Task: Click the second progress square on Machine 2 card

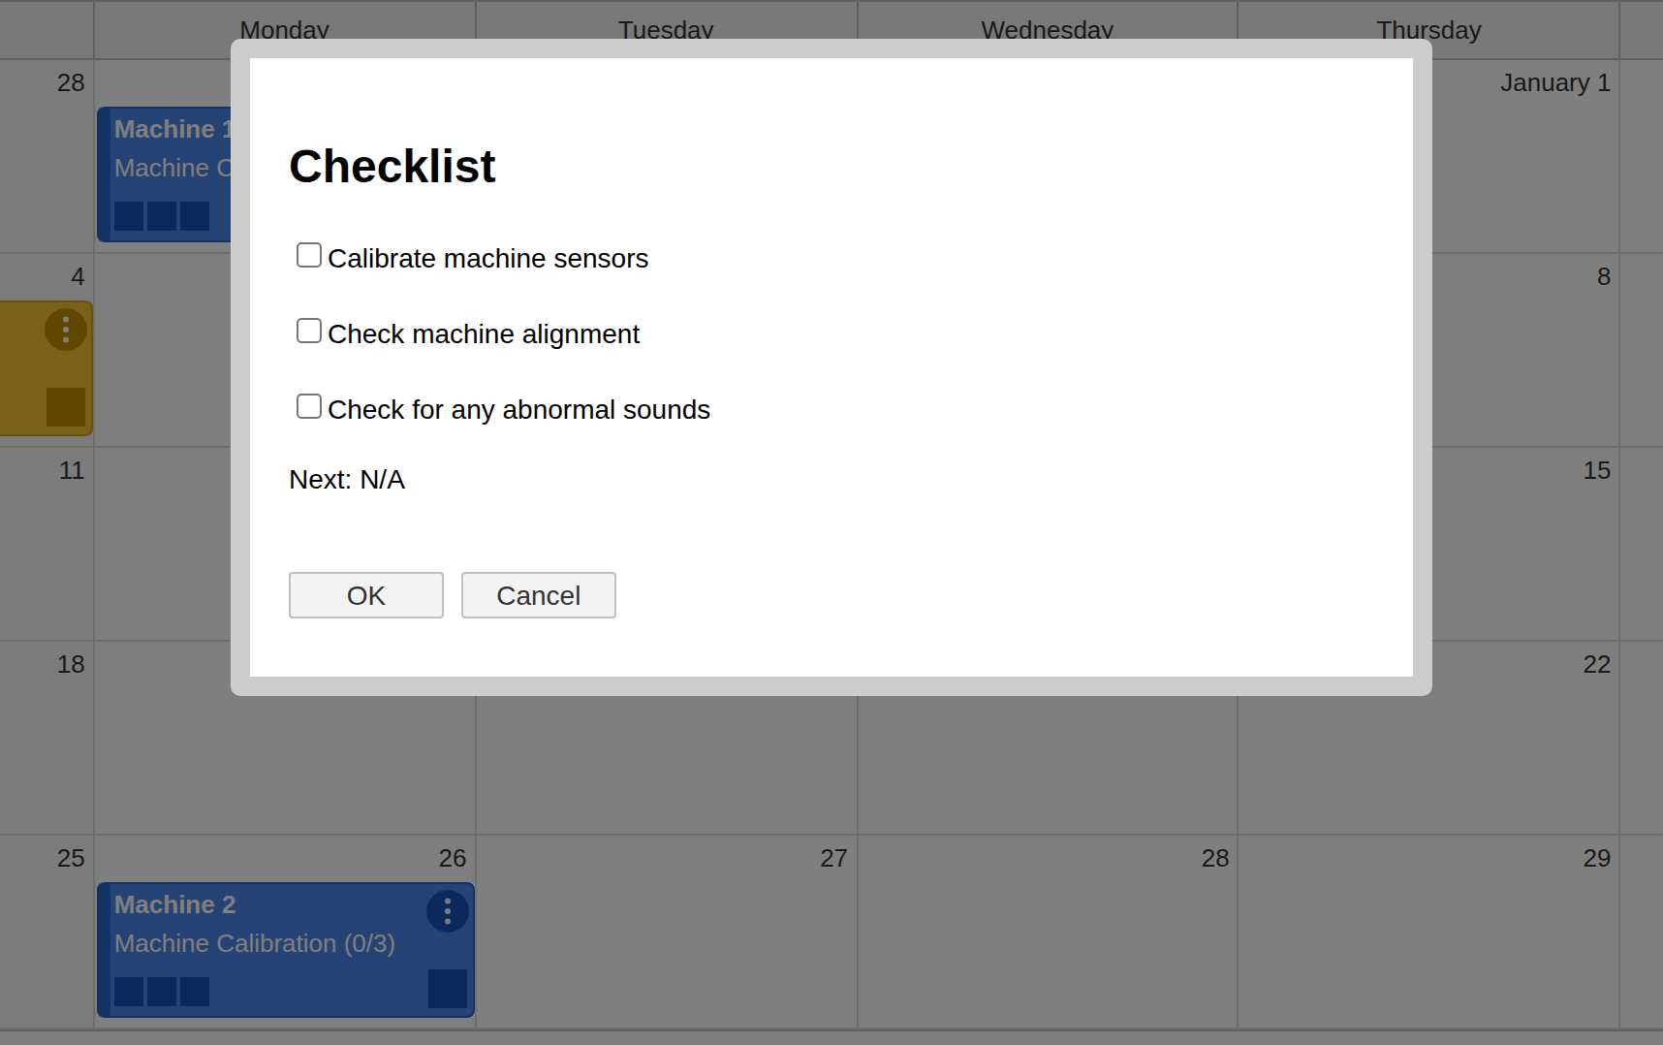Action: click(161, 992)
